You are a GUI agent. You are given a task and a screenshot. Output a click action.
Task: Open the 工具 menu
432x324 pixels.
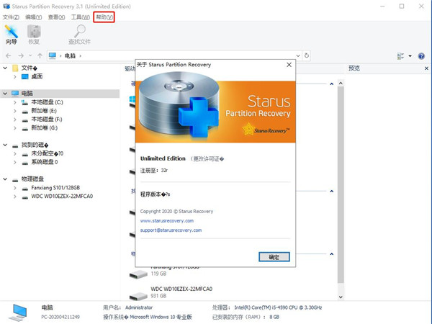(81, 17)
